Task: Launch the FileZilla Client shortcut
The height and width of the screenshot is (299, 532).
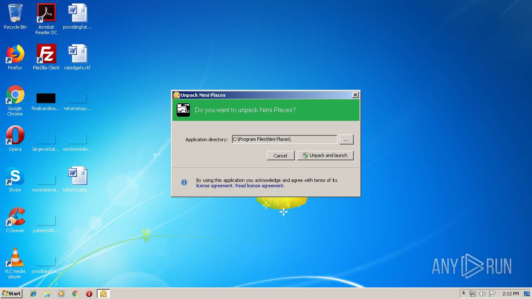Action: [x=46, y=57]
